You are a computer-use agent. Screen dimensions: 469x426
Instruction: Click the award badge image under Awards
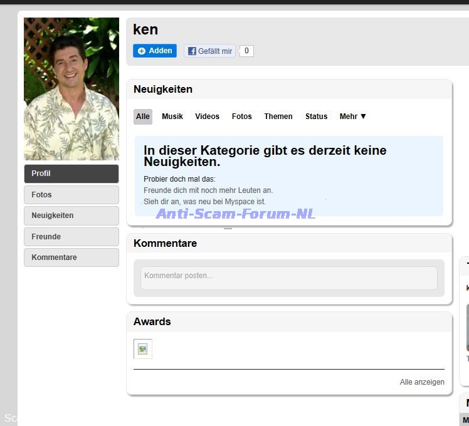click(143, 349)
